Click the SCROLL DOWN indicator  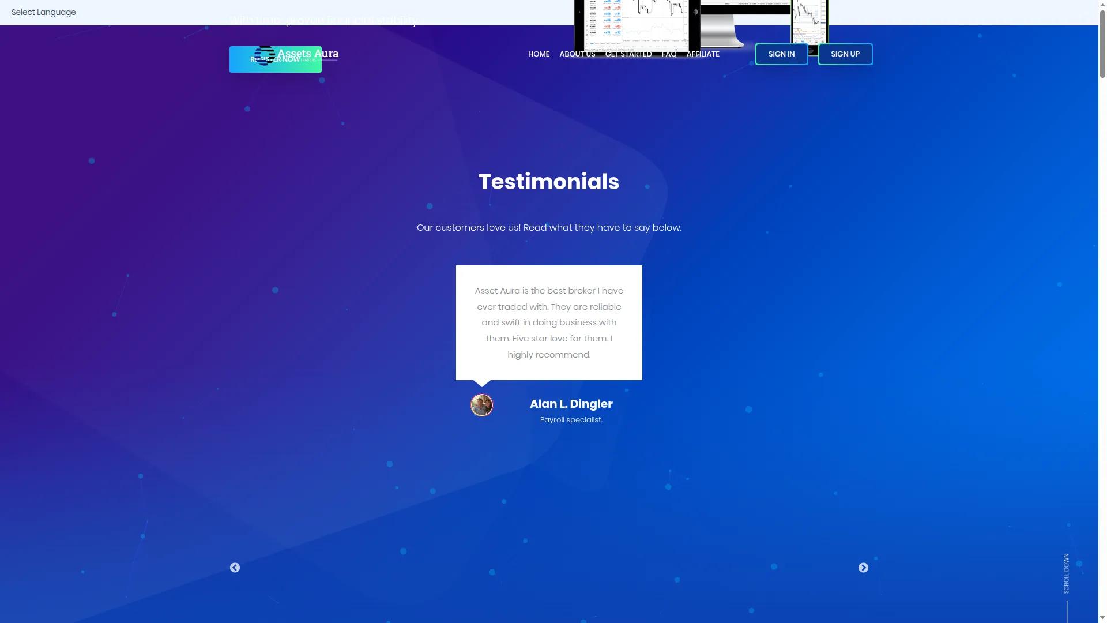tap(1067, 573)
